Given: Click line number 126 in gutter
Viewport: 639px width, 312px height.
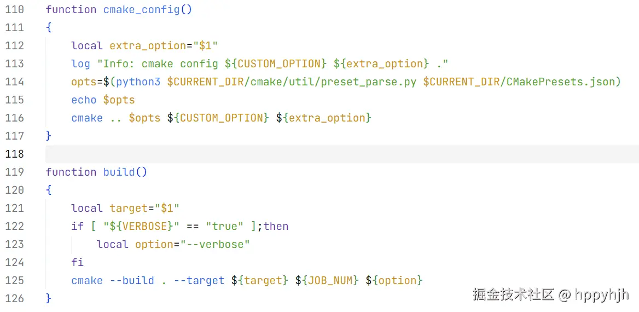Looking at the screenshot, I should (14, 298).
